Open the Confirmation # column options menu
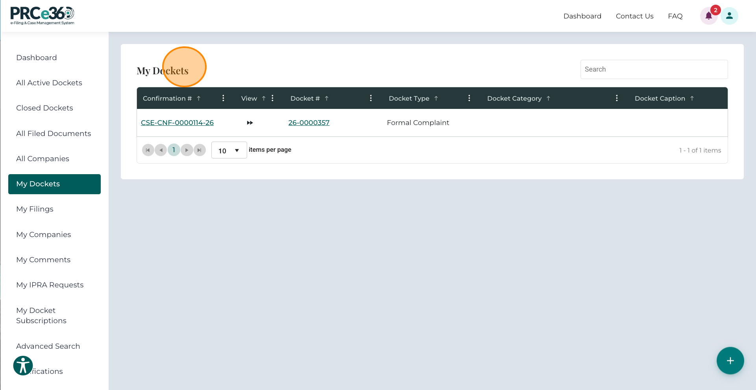Viewport: 756px width, 390px height. 223,98
